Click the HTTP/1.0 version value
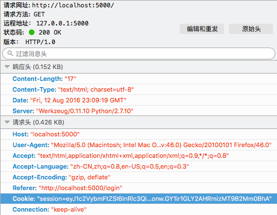 (40, 42)
